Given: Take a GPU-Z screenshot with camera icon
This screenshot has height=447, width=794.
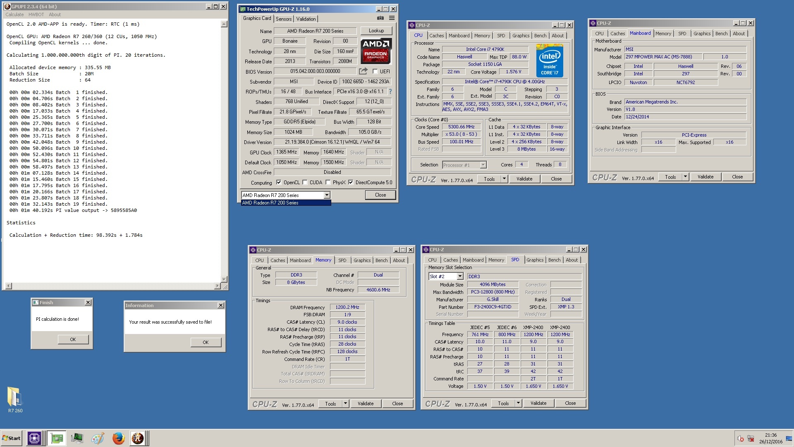Looking at the screenshot, I should pos(380,18).
